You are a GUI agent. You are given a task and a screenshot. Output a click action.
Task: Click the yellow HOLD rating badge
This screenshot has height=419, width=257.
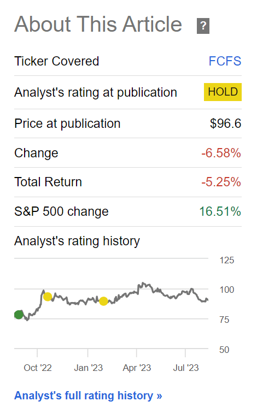pyautogui.click(x=223, y=92)
